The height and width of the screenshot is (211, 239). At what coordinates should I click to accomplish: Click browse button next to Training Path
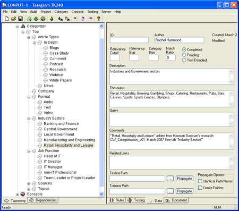[170, 191]
